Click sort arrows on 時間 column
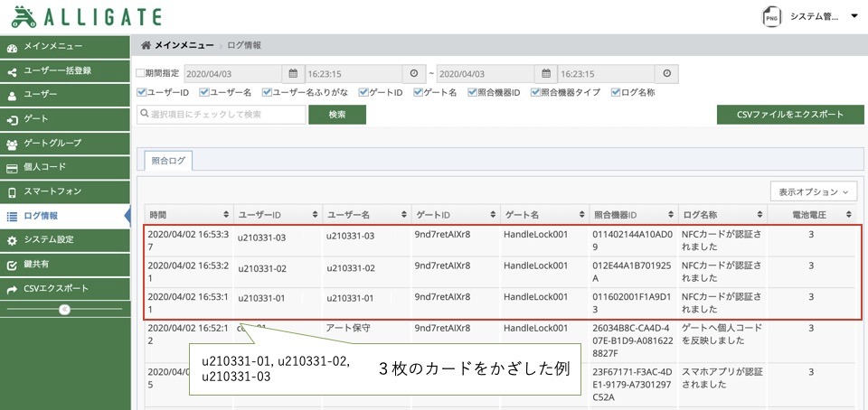Image resolution: width=868 pixels, height=410 pixels. [x=226, y=215]
